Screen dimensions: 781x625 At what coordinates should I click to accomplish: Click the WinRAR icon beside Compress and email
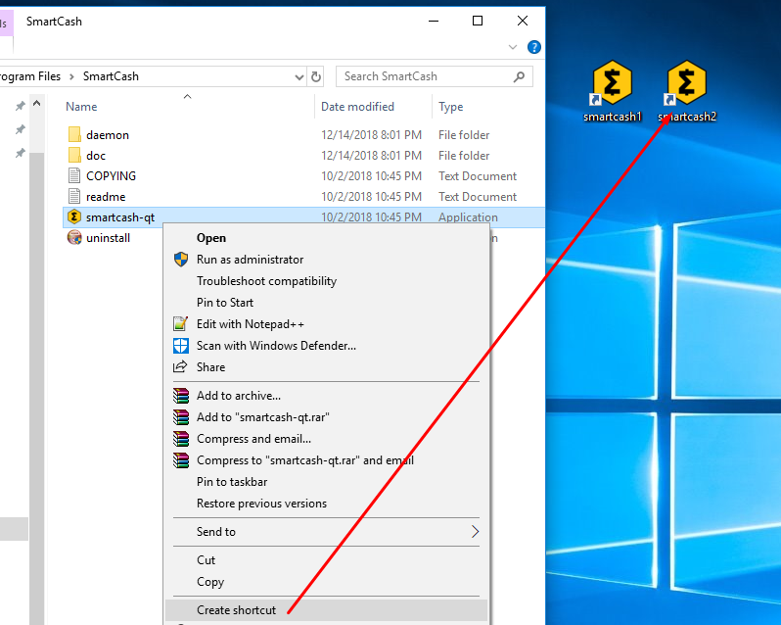[181, 439]
